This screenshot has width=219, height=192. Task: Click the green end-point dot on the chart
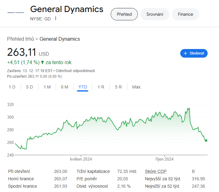206,141
